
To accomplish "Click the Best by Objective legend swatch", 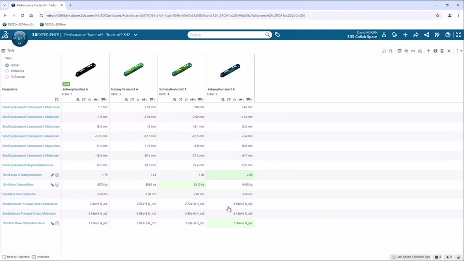I will pos(4,257).
